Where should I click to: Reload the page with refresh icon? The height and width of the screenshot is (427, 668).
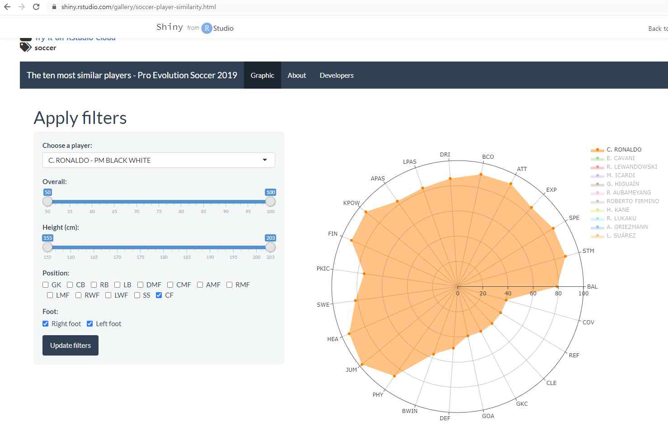pos(36,7)
